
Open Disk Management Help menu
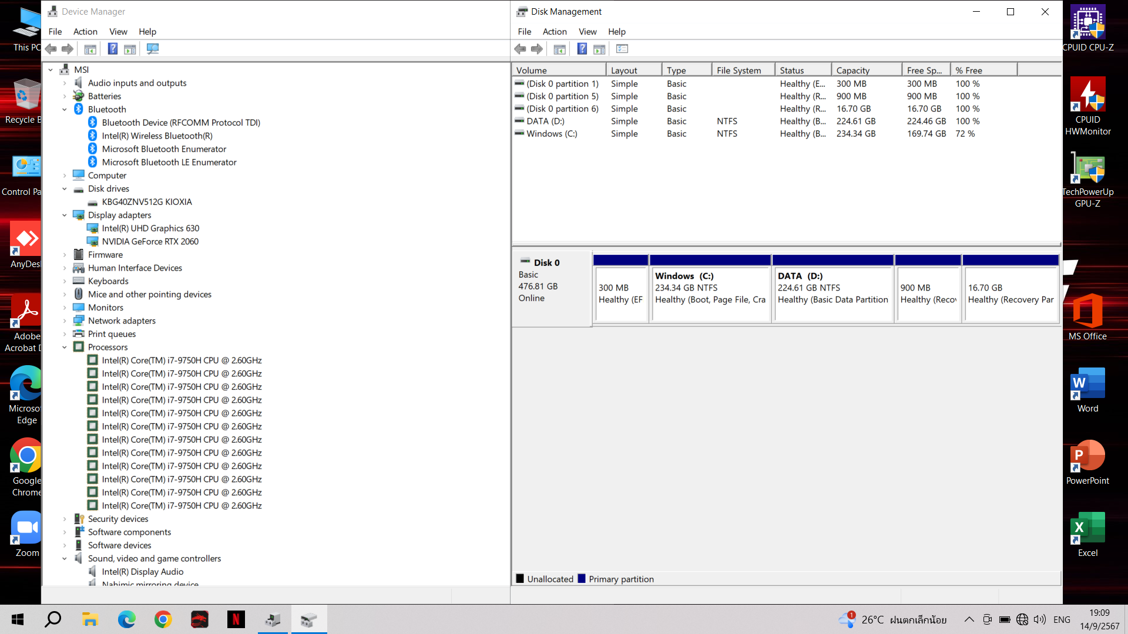click(617, 32)
